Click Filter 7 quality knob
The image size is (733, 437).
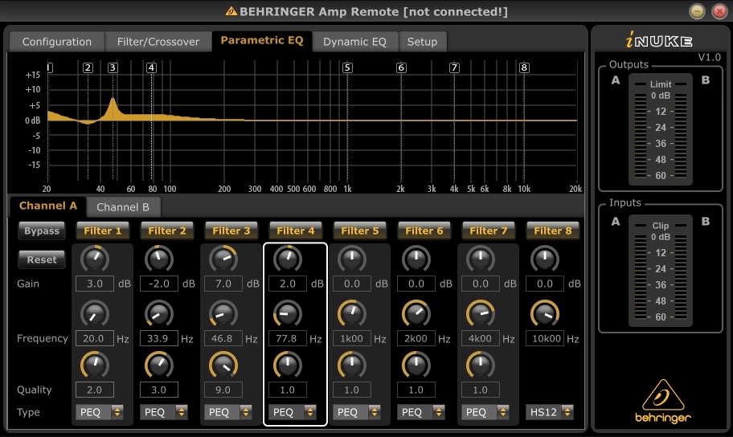[x=480, y=365]
